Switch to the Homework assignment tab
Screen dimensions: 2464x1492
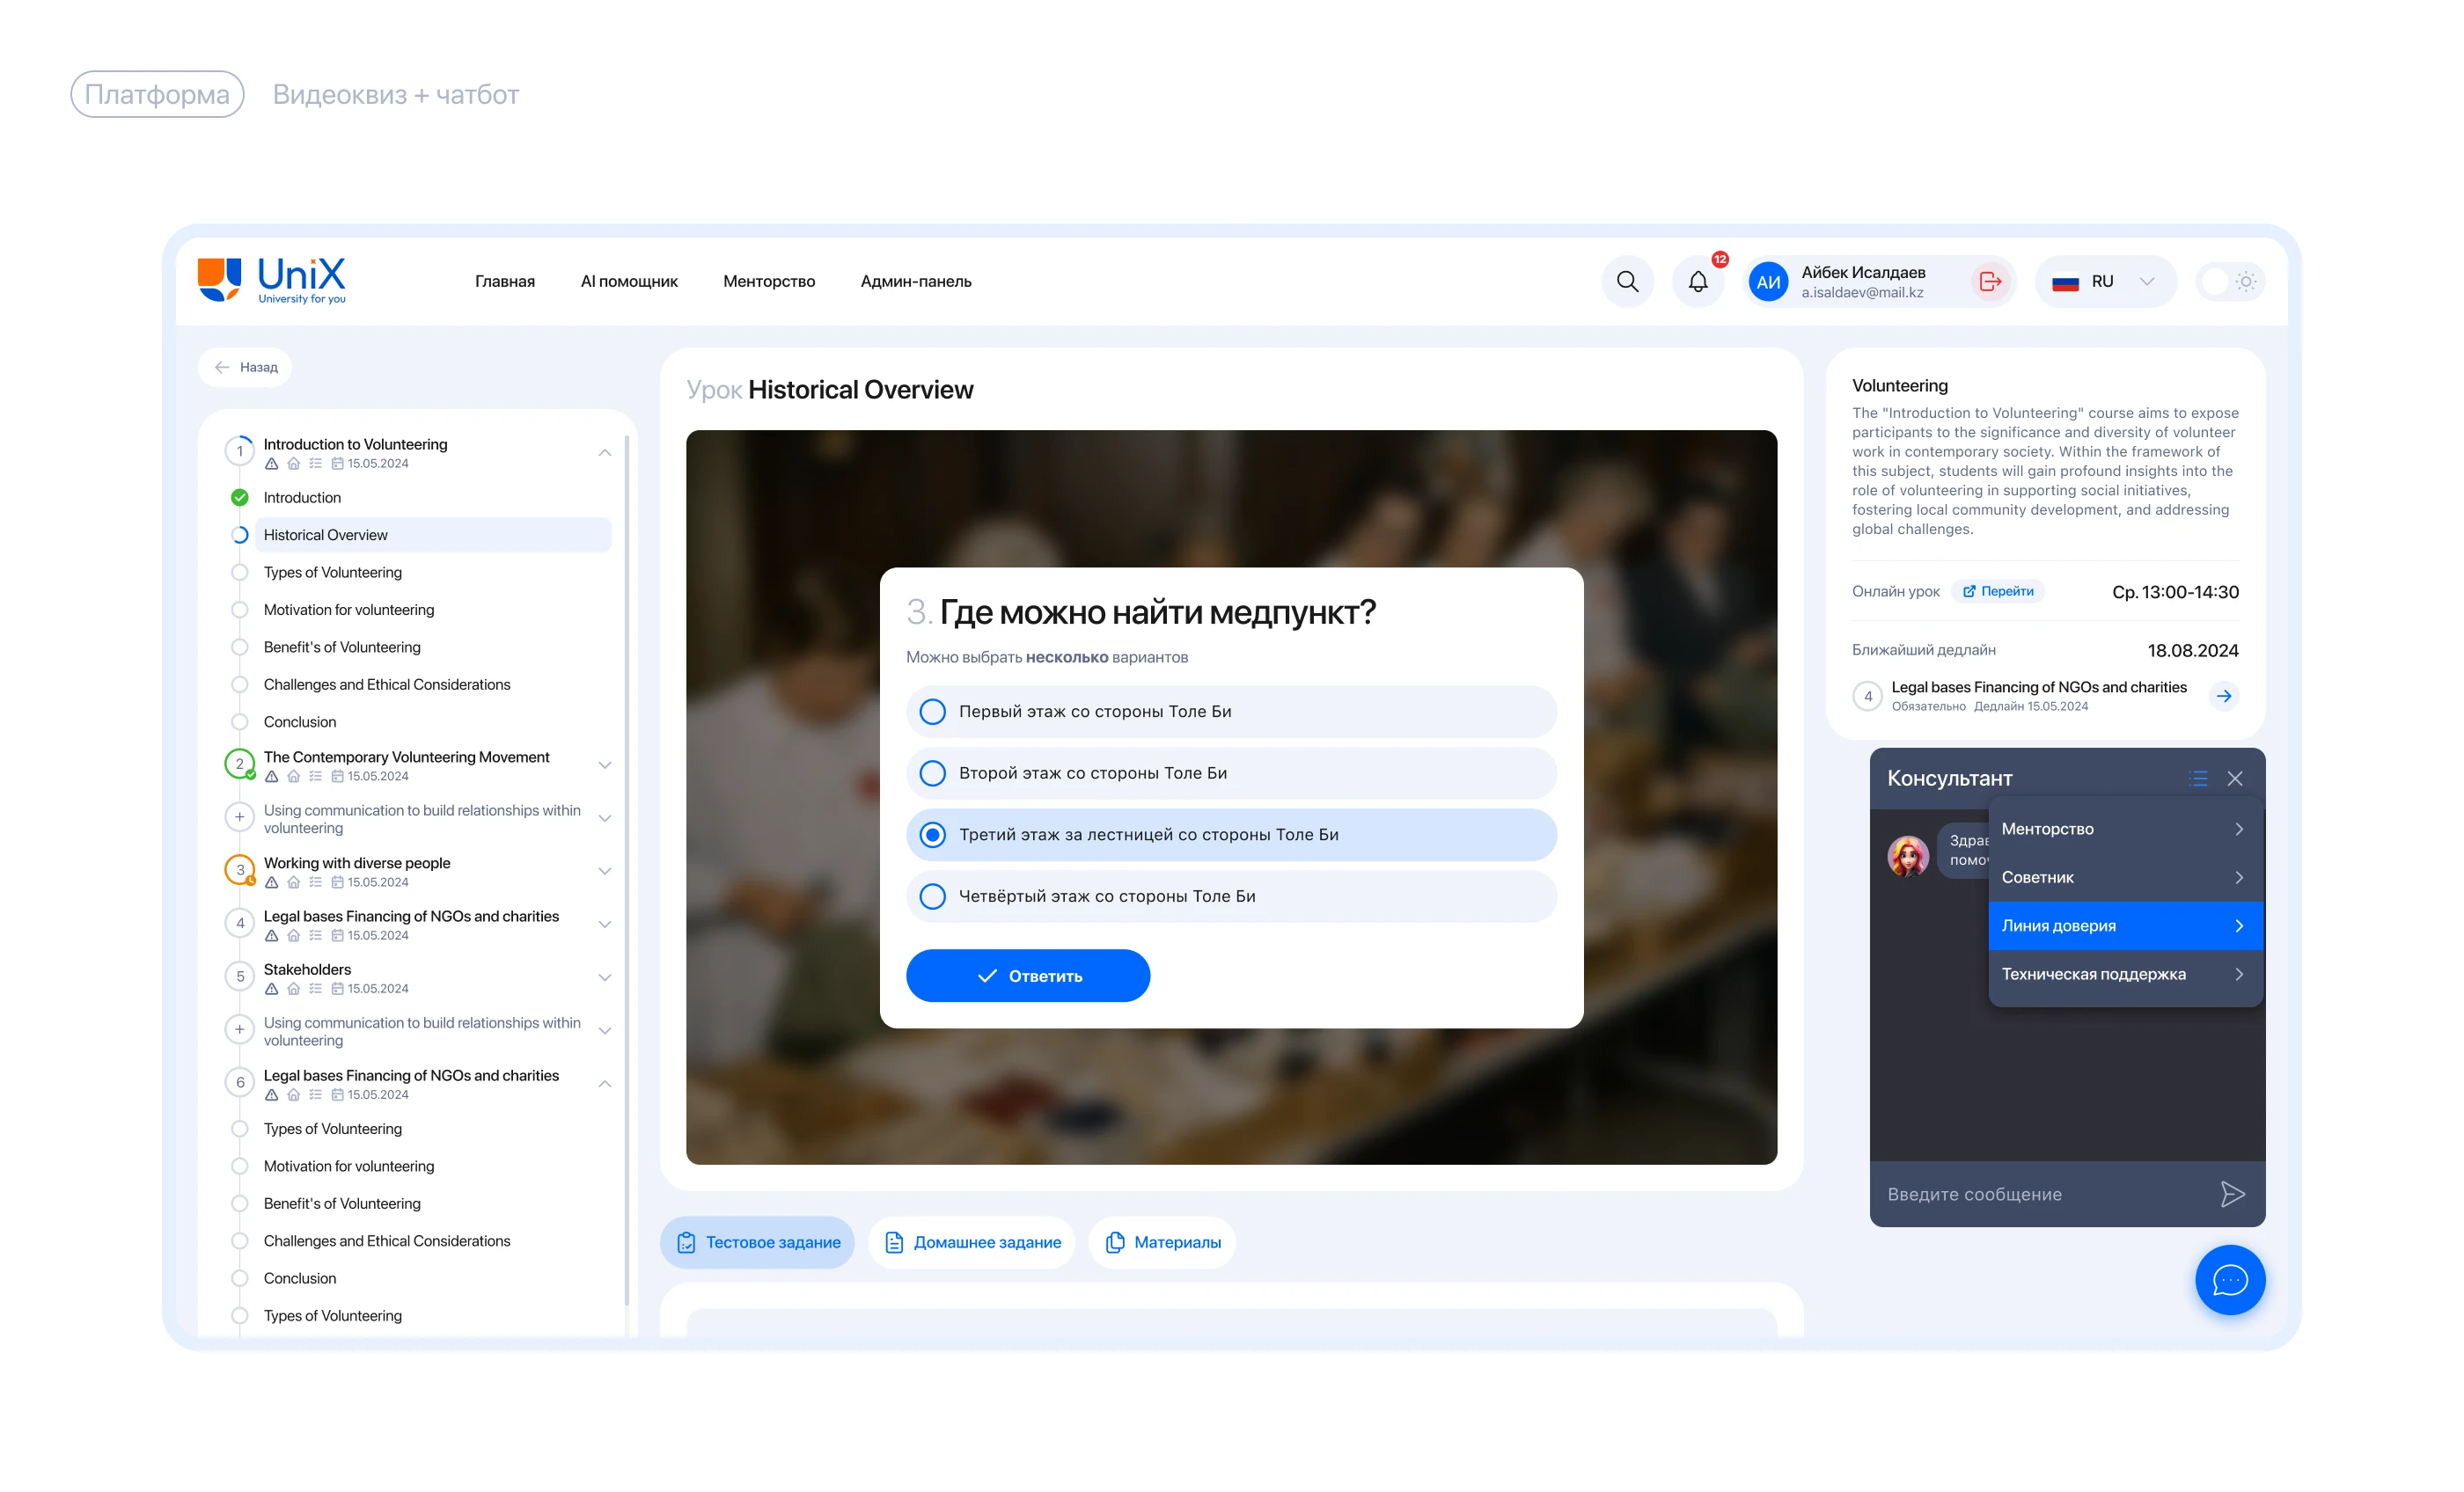click(x=972, y=1242)
